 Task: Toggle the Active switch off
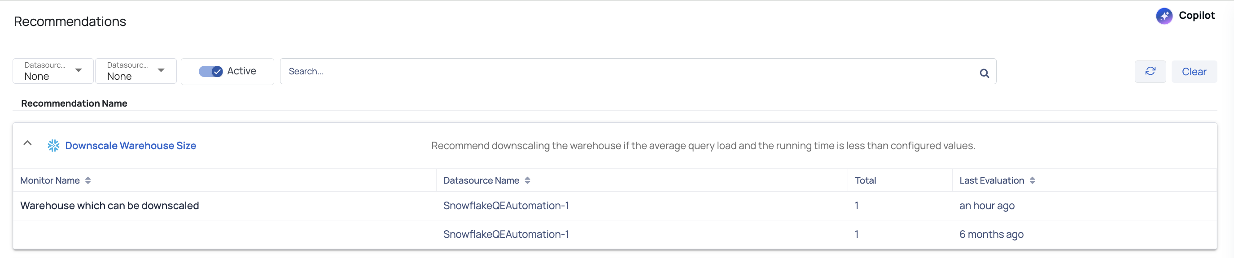[x=210, y=71]
